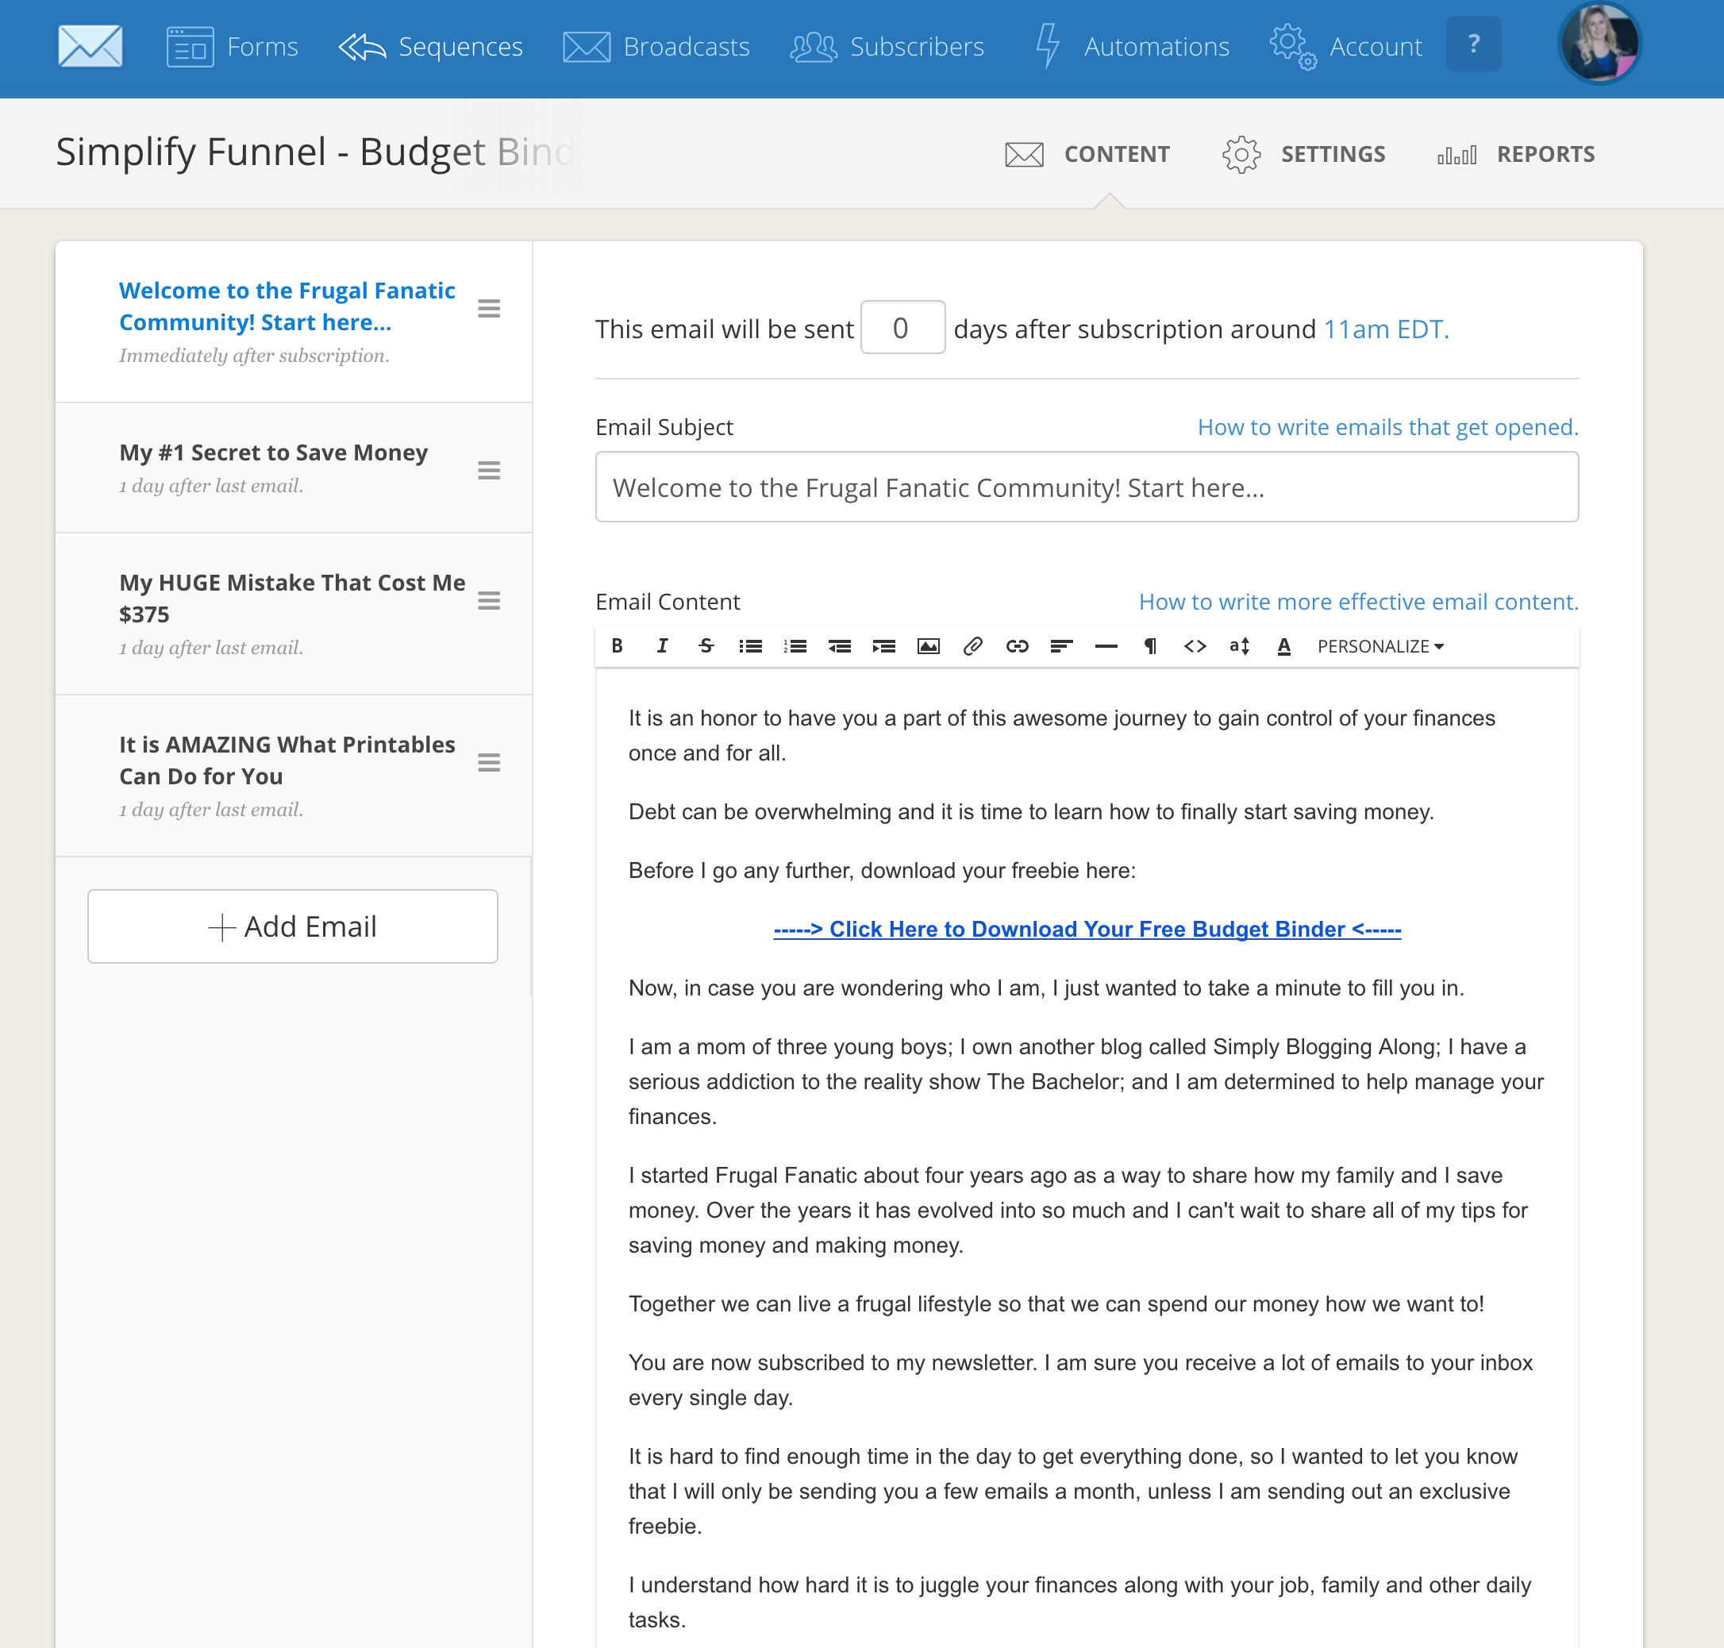
Task: Toggle bold formatting in editor toolbar
Action: coord(618,645)
